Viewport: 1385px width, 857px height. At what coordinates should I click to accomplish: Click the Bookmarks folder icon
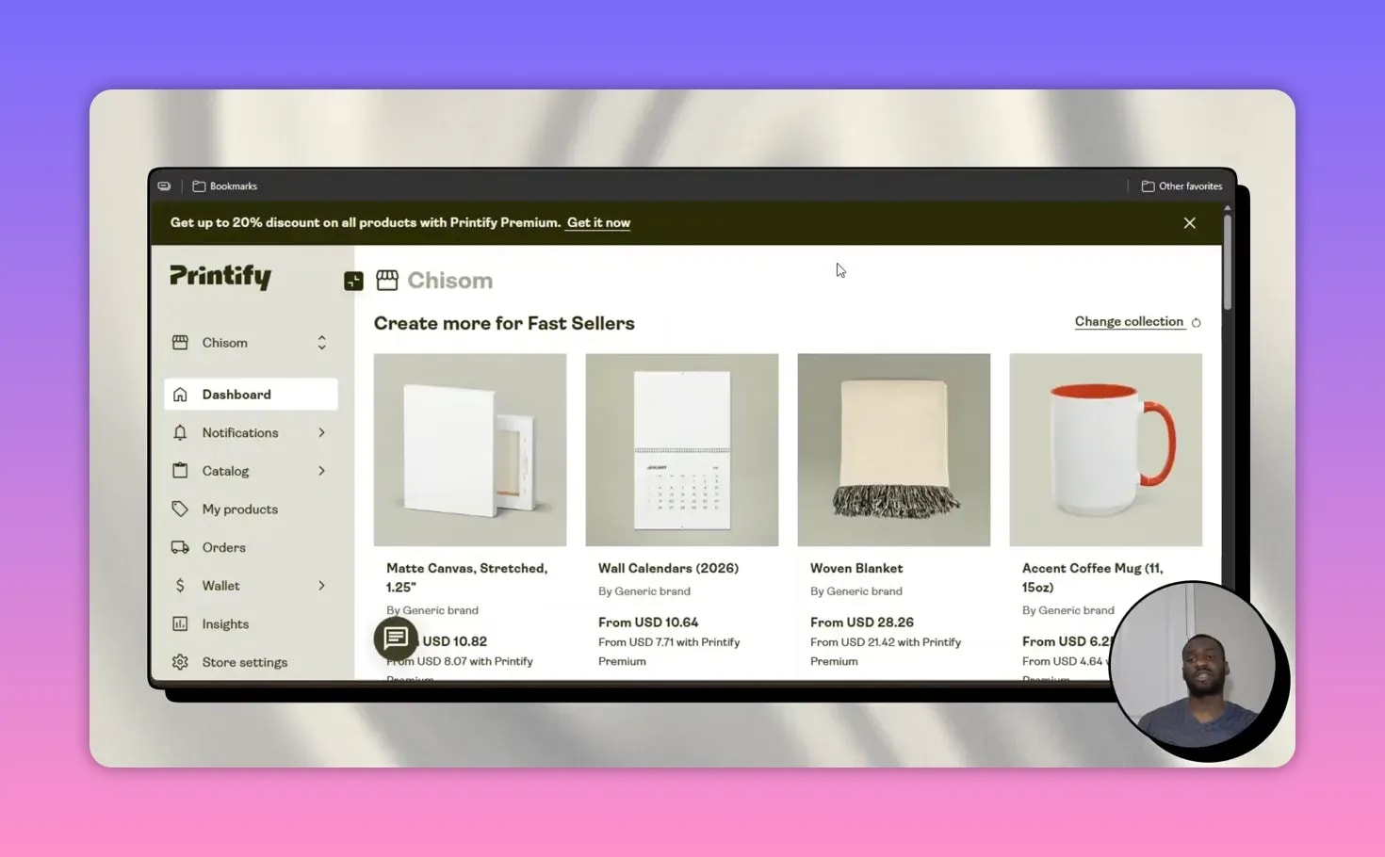[199, 186]
